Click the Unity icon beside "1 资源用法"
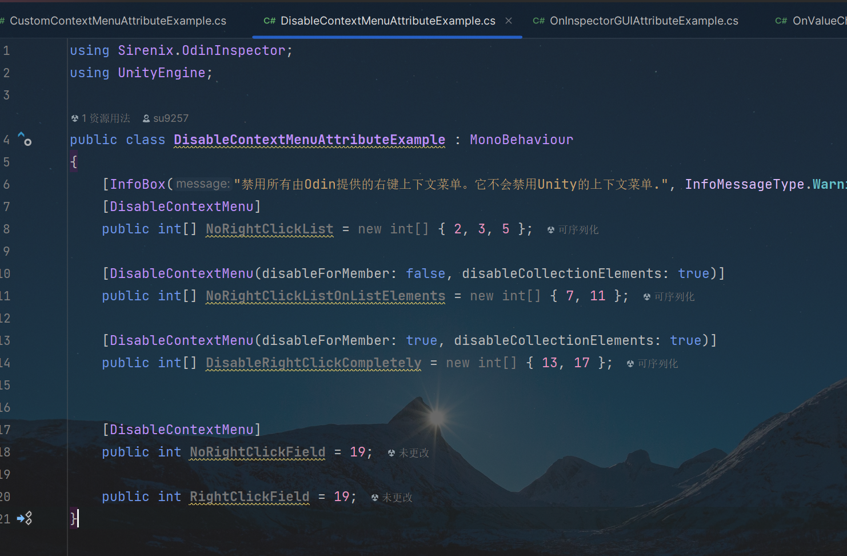The width and height of the screenshot is (847, 556). 75,118
